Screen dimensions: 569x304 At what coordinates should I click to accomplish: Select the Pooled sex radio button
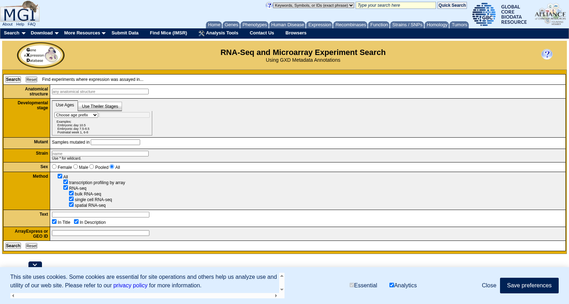click(92, 167)
